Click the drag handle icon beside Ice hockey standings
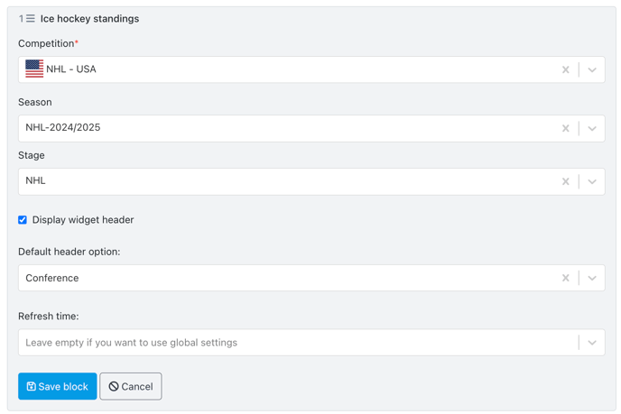 click(x=31, y=19)
